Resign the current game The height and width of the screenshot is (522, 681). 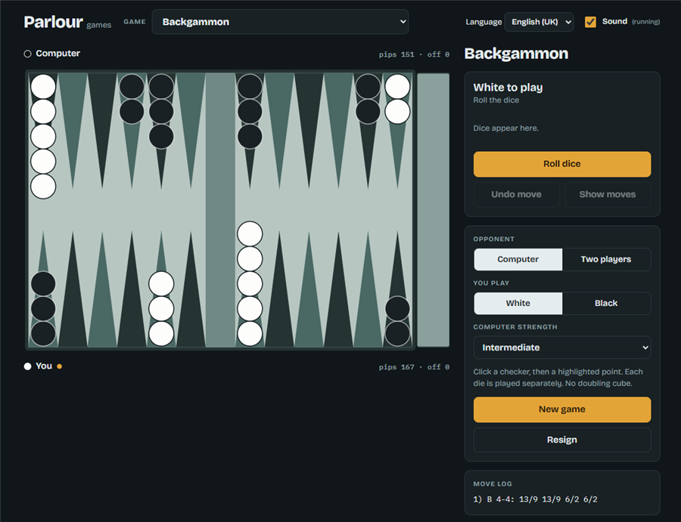pos(562,440)
